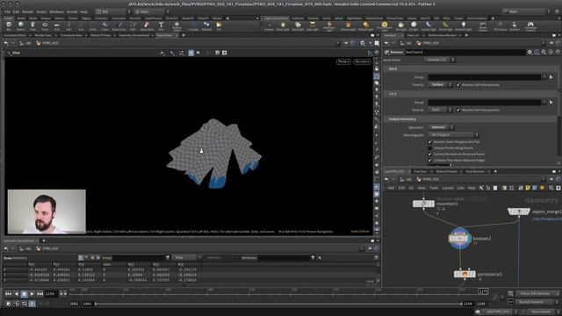Click the current frame number field
The width and height of the screenshot is (562, 316).
point(50,294)
